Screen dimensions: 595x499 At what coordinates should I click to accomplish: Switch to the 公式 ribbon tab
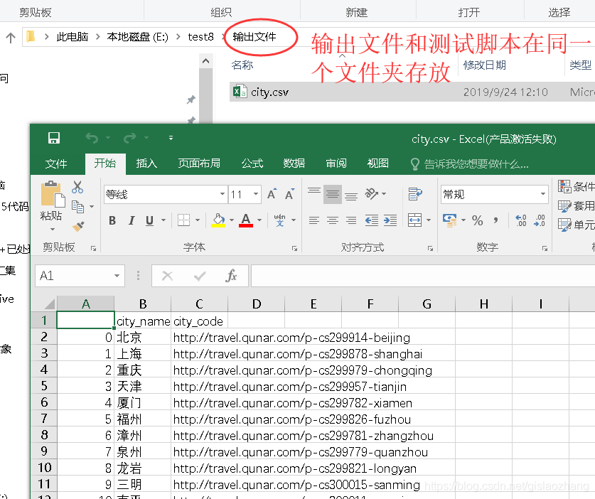point(252,163)
